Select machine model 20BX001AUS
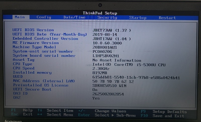201x122 pixels. (105, 47)
